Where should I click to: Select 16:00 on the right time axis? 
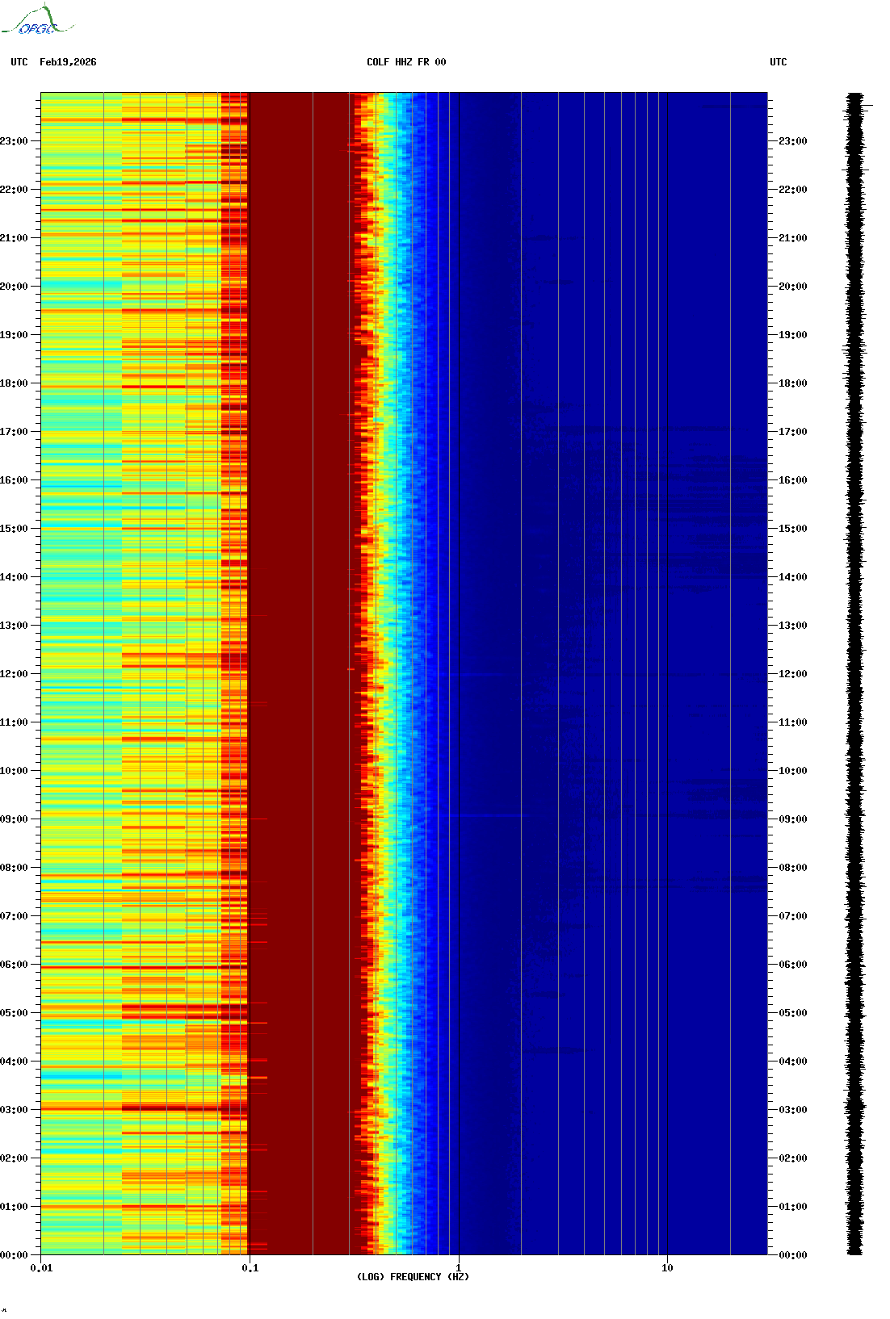click(793, 480)
